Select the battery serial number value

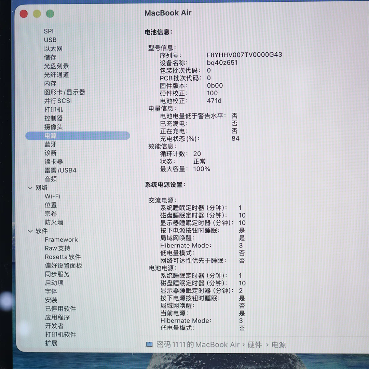click(x=244, y=55)
